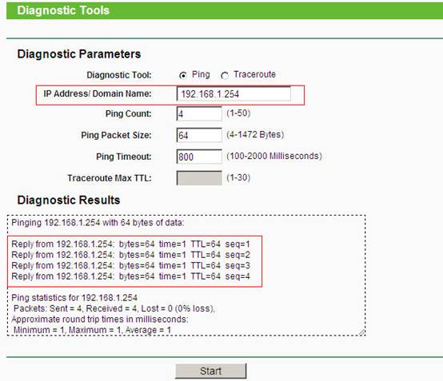
Task: Click the reply line with seq=4
Action: (x=130, y=276)
